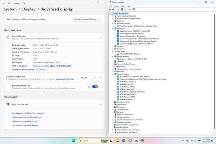Click Scan for hardware changes monitor icon
Screen dimensions: 216x144
click(134, 9)
